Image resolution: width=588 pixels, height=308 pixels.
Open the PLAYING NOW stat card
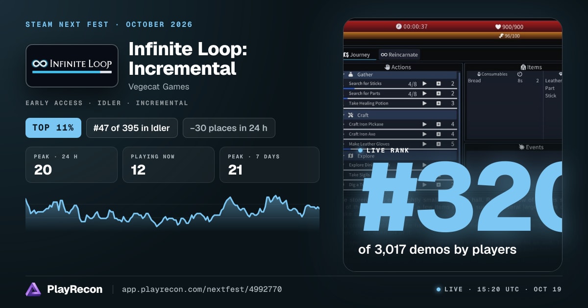(x=169, y=165)
